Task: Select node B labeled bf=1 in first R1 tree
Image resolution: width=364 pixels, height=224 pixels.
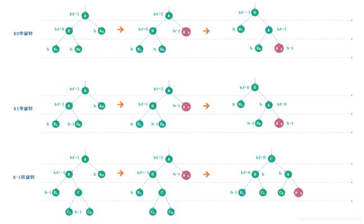Action: pyautogui.click(x=69, y=106)
